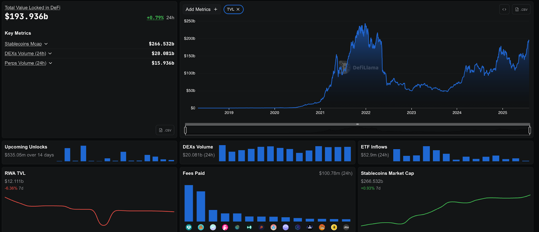
Task: Download the TVL chart as .csv
Action: click(521, 9)
